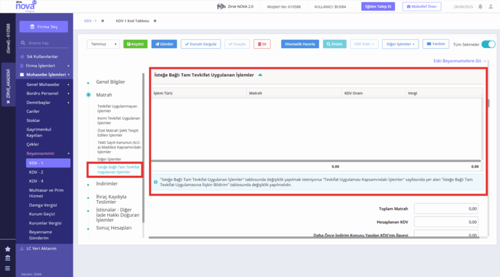
Task: Open Kısmi Tevkifat Uygulanan İşlemler
Action: click(119, 120)
